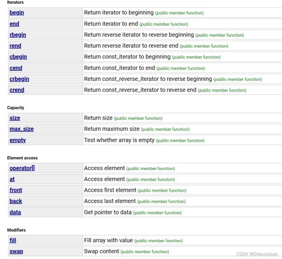Open the crbegin link

pos(19,79)
